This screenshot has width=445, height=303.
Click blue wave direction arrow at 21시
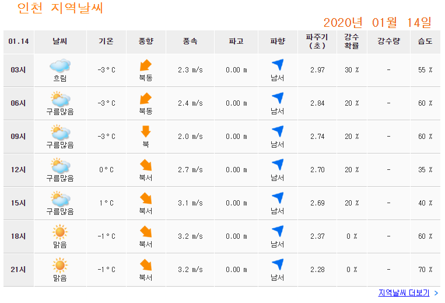coord(278,264)
